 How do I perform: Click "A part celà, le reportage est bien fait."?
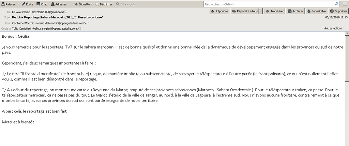[34, 111]
